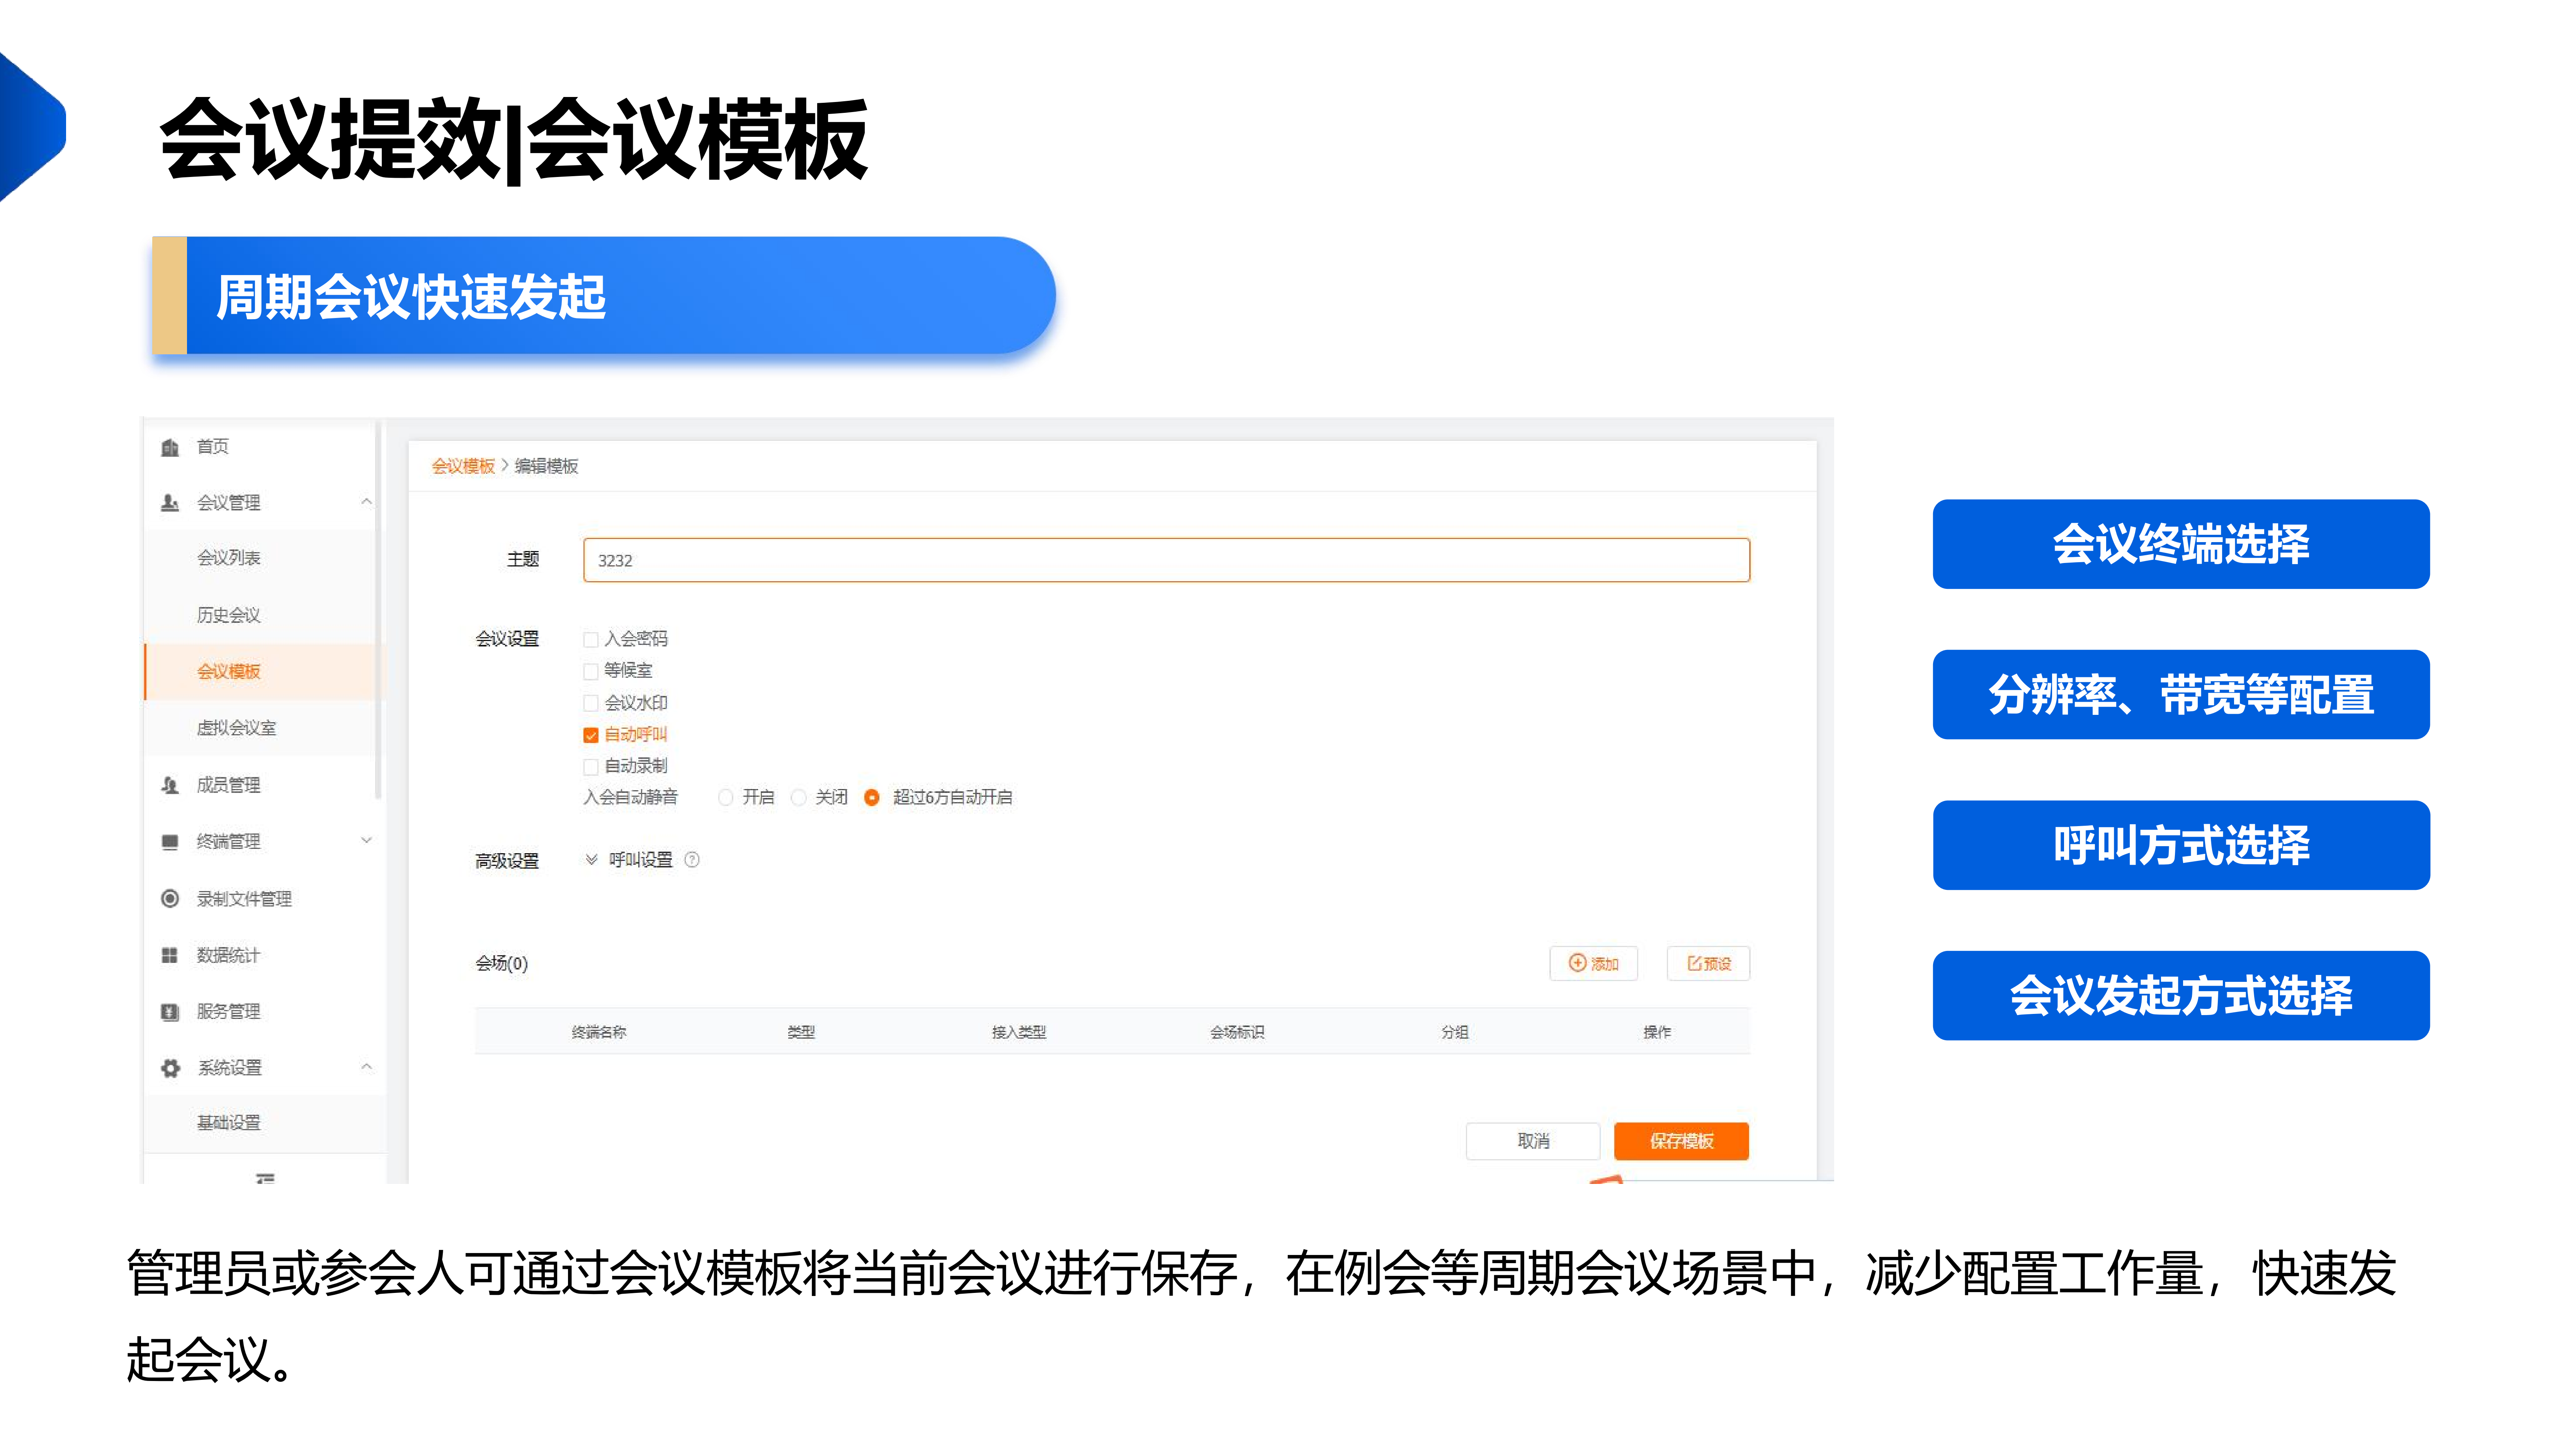The image size is (2576, 1449).
Task: Click the 成员管理 member icon
Action: click(170, 785)
